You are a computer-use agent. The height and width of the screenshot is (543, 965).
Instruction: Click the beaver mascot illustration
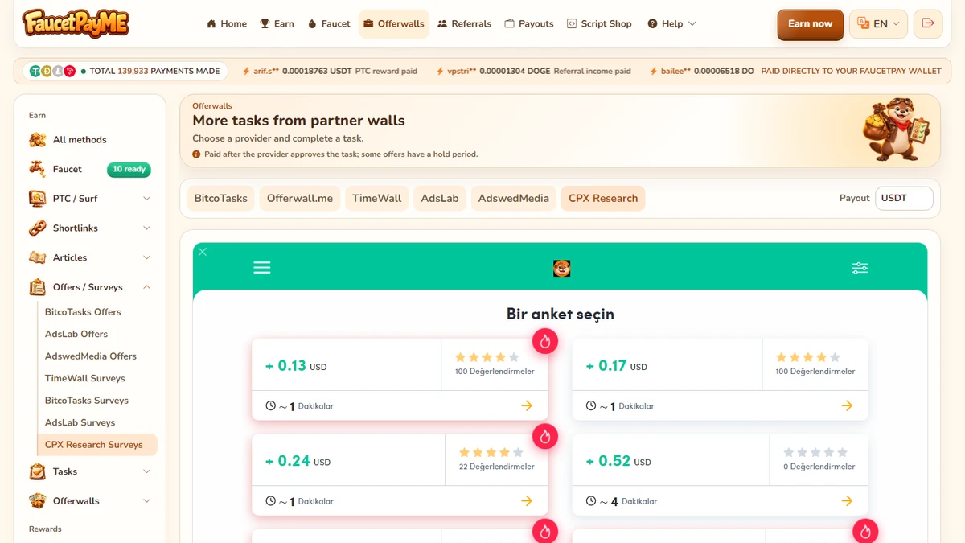tap(895, 130)
